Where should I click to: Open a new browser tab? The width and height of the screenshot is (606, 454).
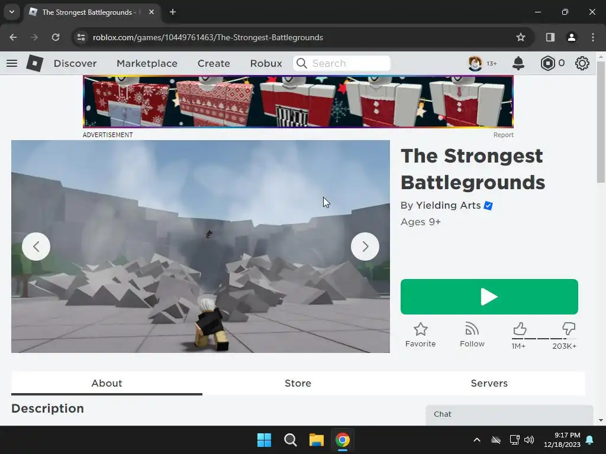point(173,12)
